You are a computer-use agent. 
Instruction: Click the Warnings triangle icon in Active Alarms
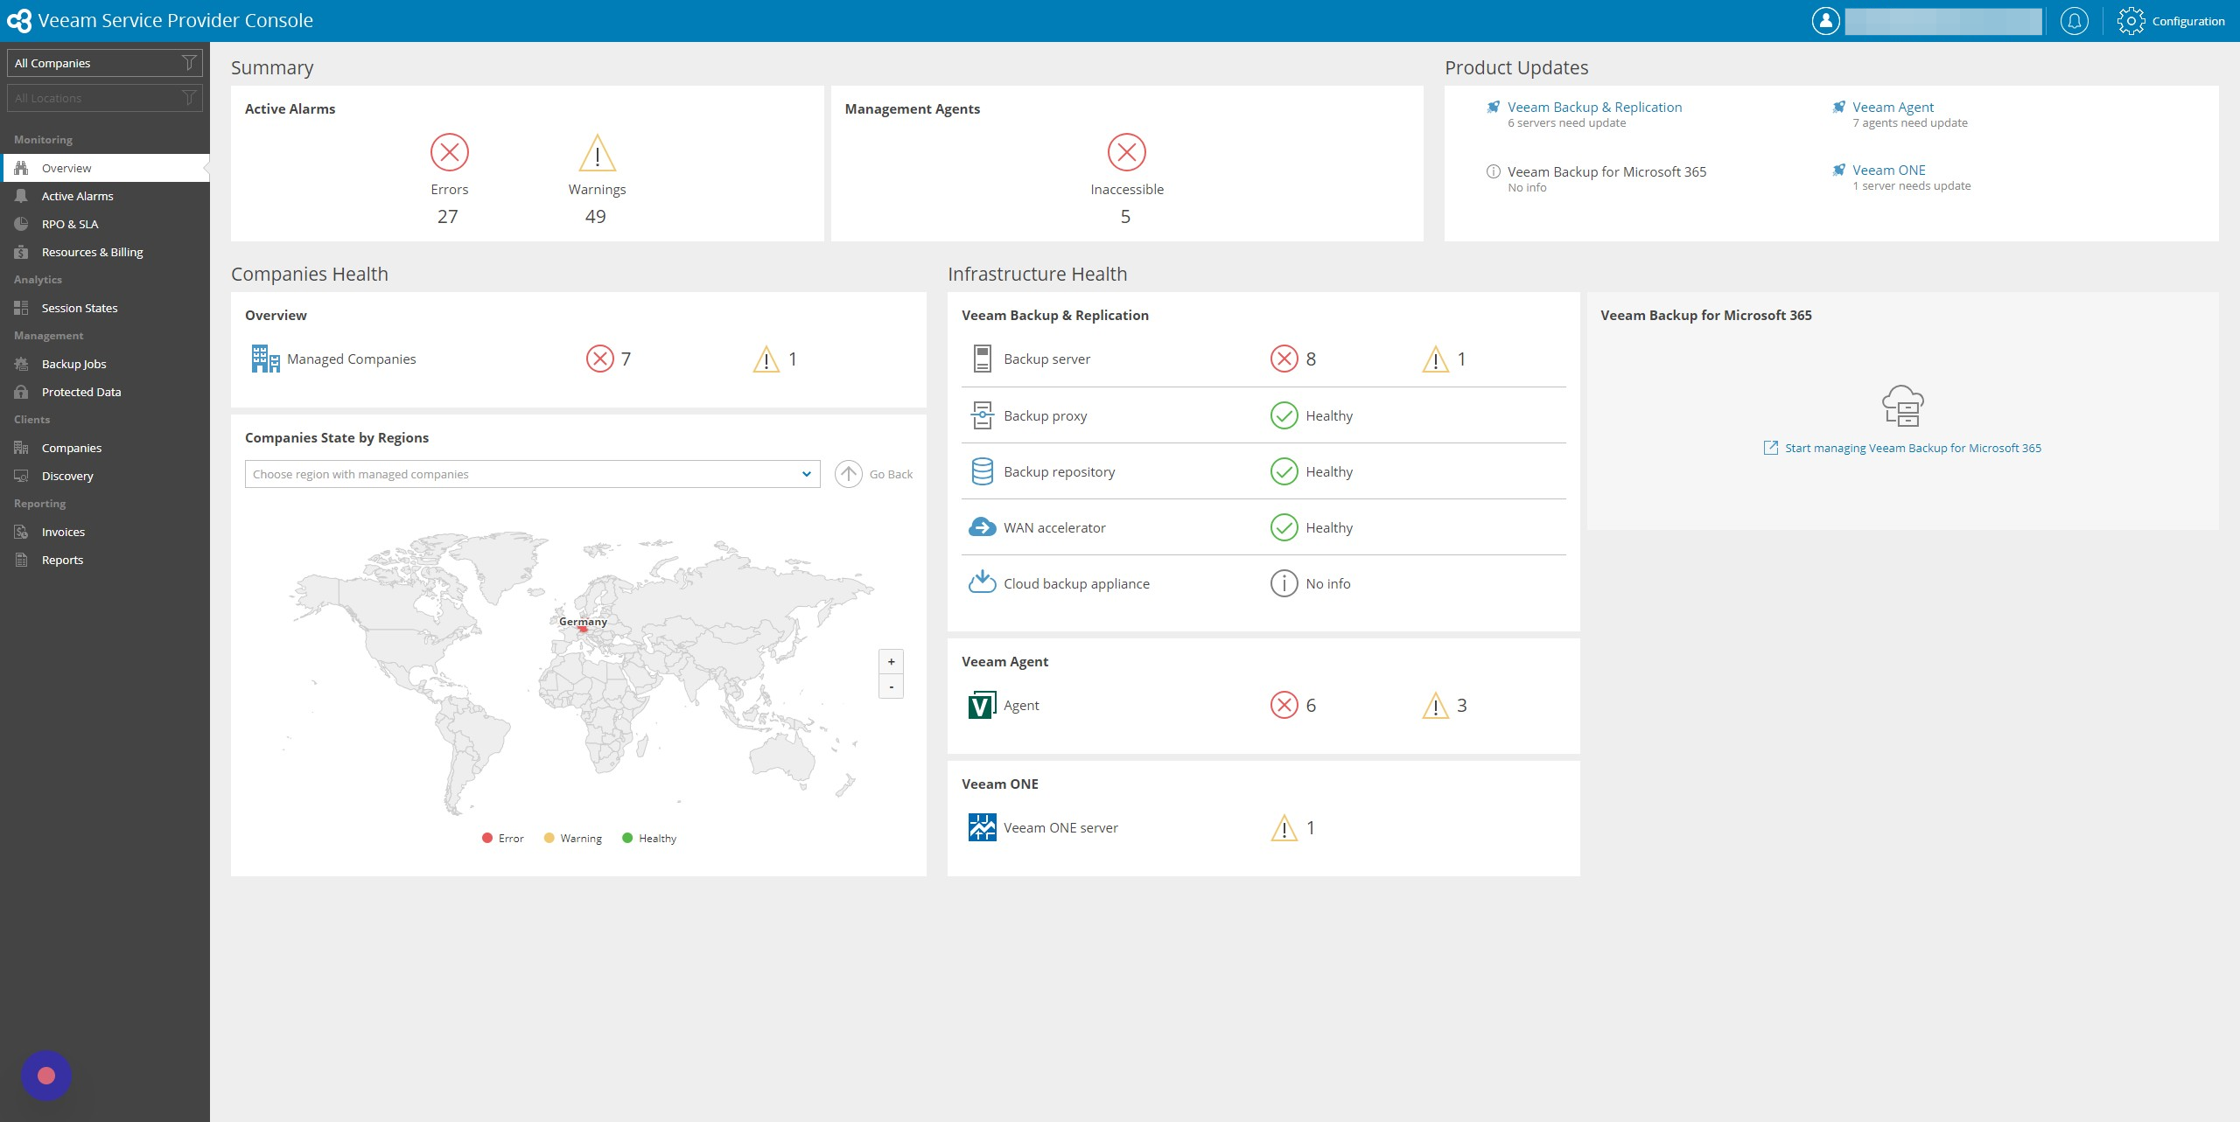click(x=598, y=153)
